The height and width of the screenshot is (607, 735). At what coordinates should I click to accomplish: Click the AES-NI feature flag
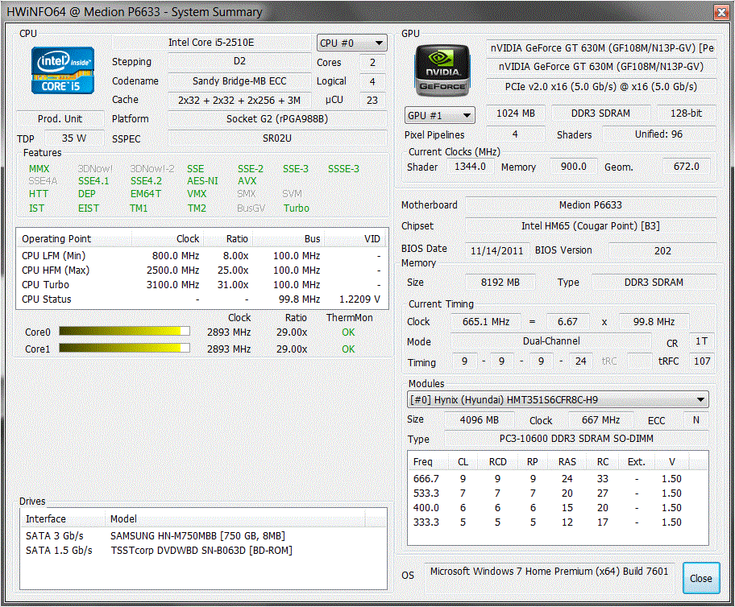tap(202, 181)
